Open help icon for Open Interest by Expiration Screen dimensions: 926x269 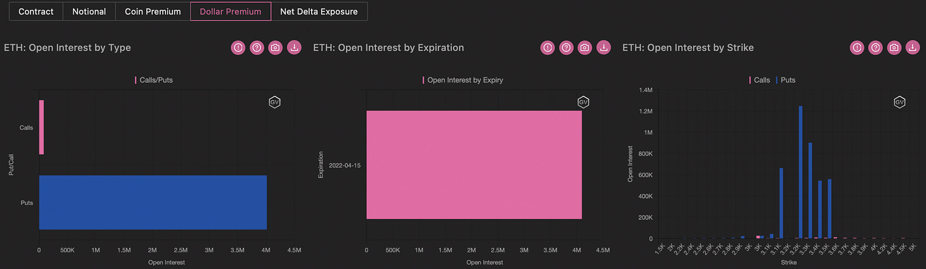(566, 48)
